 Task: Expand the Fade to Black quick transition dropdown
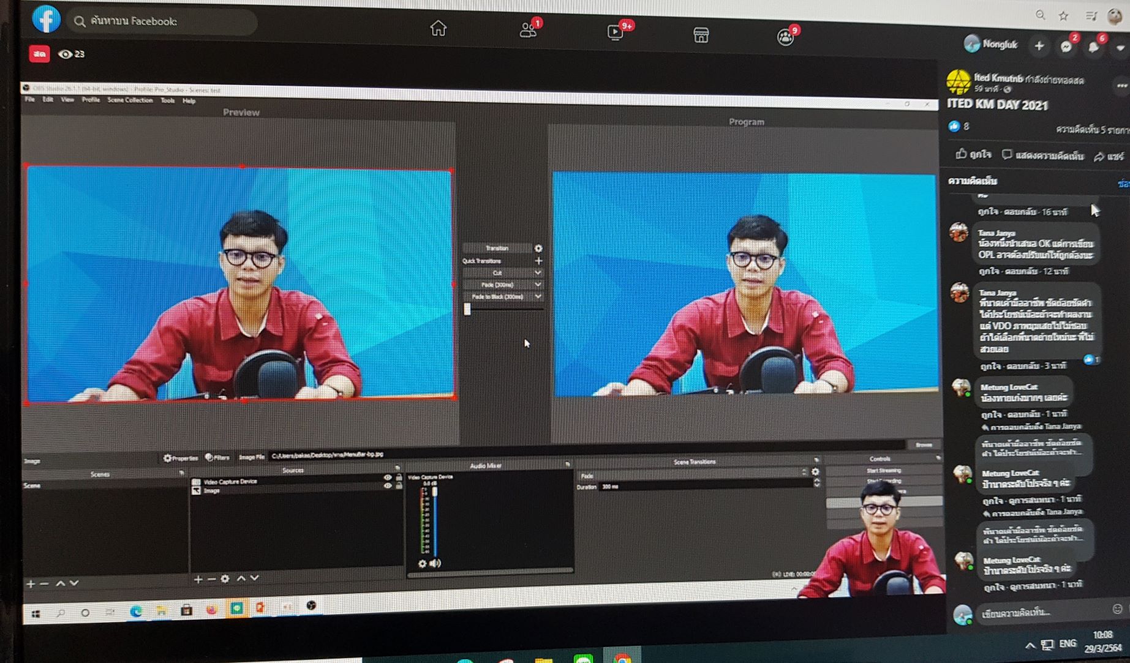pos(537,296)
